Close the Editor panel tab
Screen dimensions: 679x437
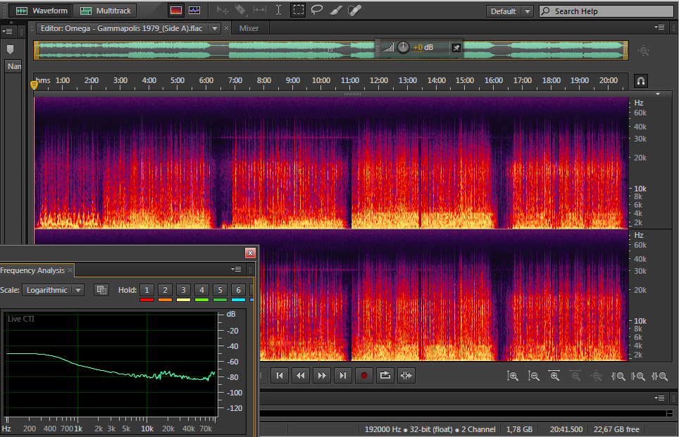pyautogui.click(x=226, y=28)
